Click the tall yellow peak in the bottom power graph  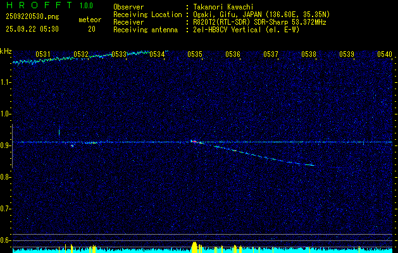click(194, 245)
